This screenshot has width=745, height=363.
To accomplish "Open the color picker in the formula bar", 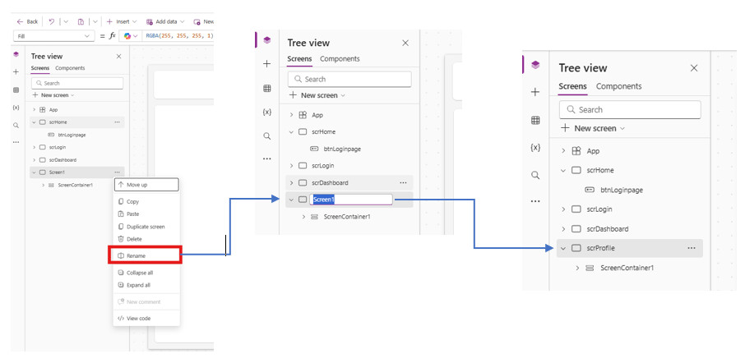I will (x=130, y=36).
